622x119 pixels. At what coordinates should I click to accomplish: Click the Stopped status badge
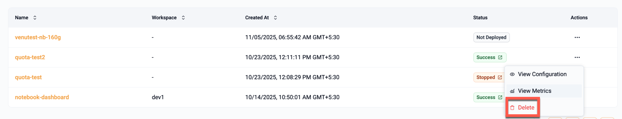pos(485,77)
